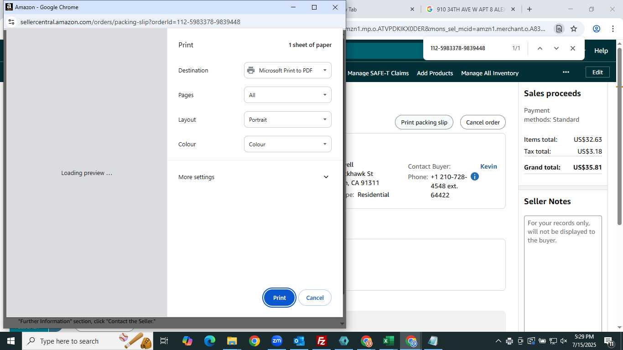Open FileZilla from the taskbar
This screenshot has width=623, height=350.
coord(321,341)
